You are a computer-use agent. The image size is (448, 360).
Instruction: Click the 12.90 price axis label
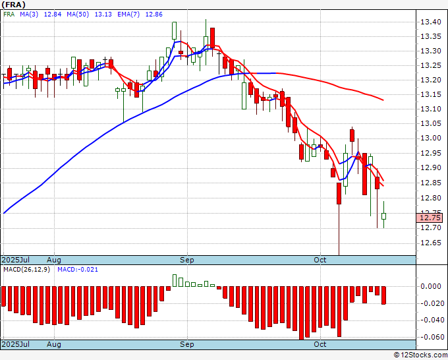431,167
